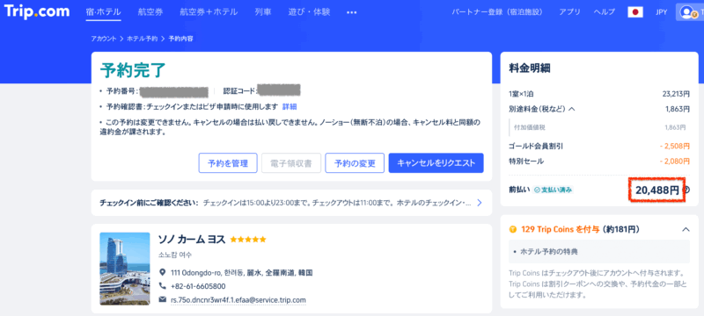Viewport: 704px width, 316px height.
Task: Click 電子領収書 button
Action: pos(291,163)
